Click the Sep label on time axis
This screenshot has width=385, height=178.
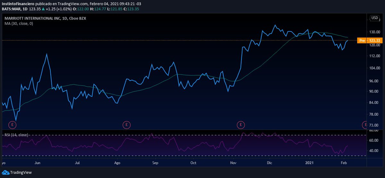[x=155, y=163]
